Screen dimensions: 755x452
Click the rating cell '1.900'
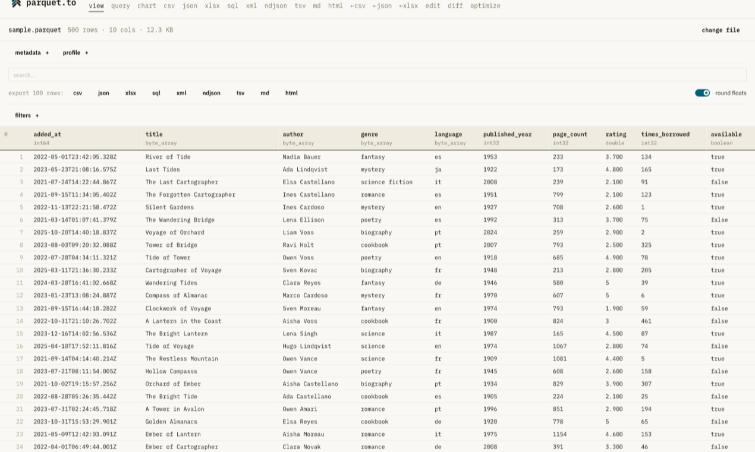614,309
